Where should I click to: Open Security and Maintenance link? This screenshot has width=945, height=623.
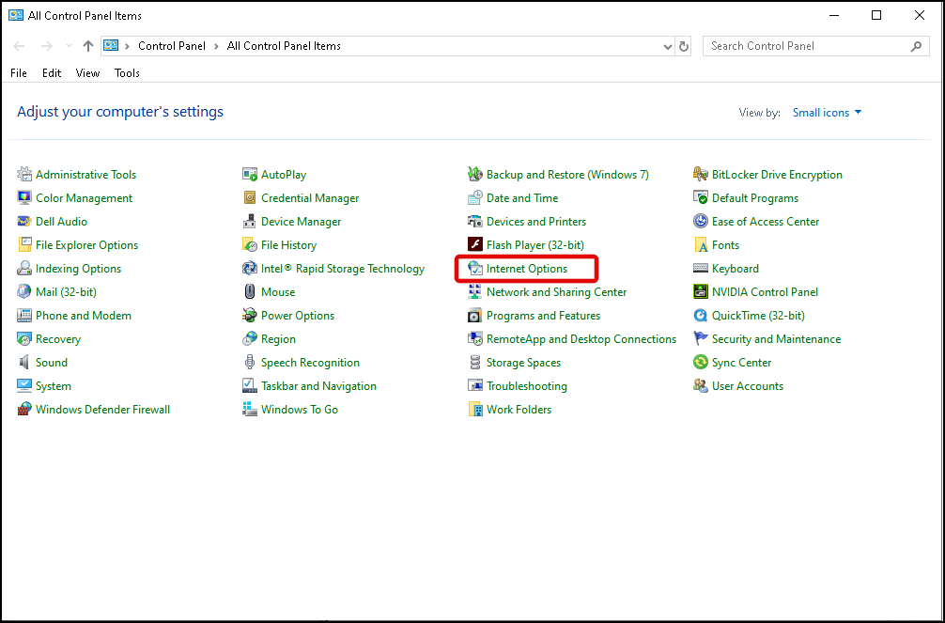pyautogui.click(x=776, y=339)
